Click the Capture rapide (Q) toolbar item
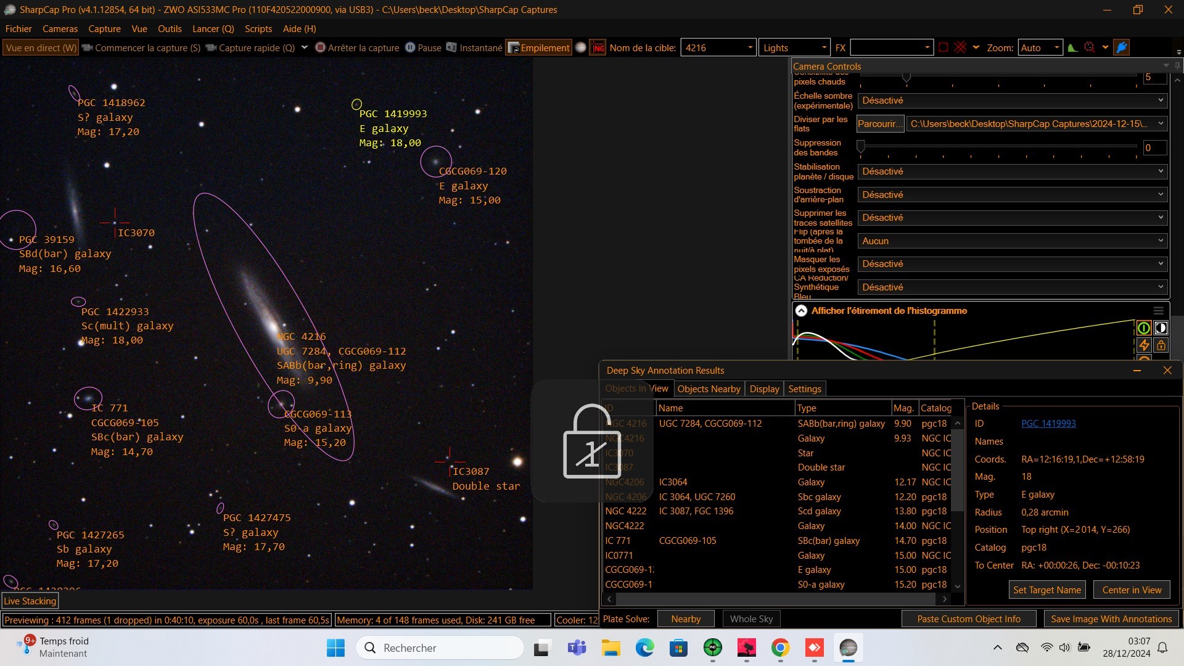This screenshot has width=1184, height=666. (250, 47)
